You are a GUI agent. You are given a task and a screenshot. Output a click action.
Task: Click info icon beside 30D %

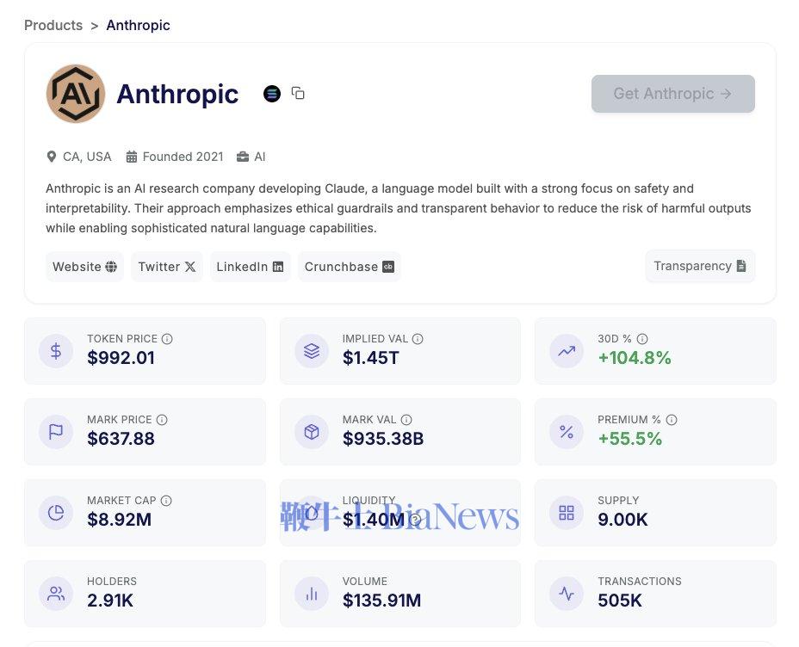coord(642,339)
